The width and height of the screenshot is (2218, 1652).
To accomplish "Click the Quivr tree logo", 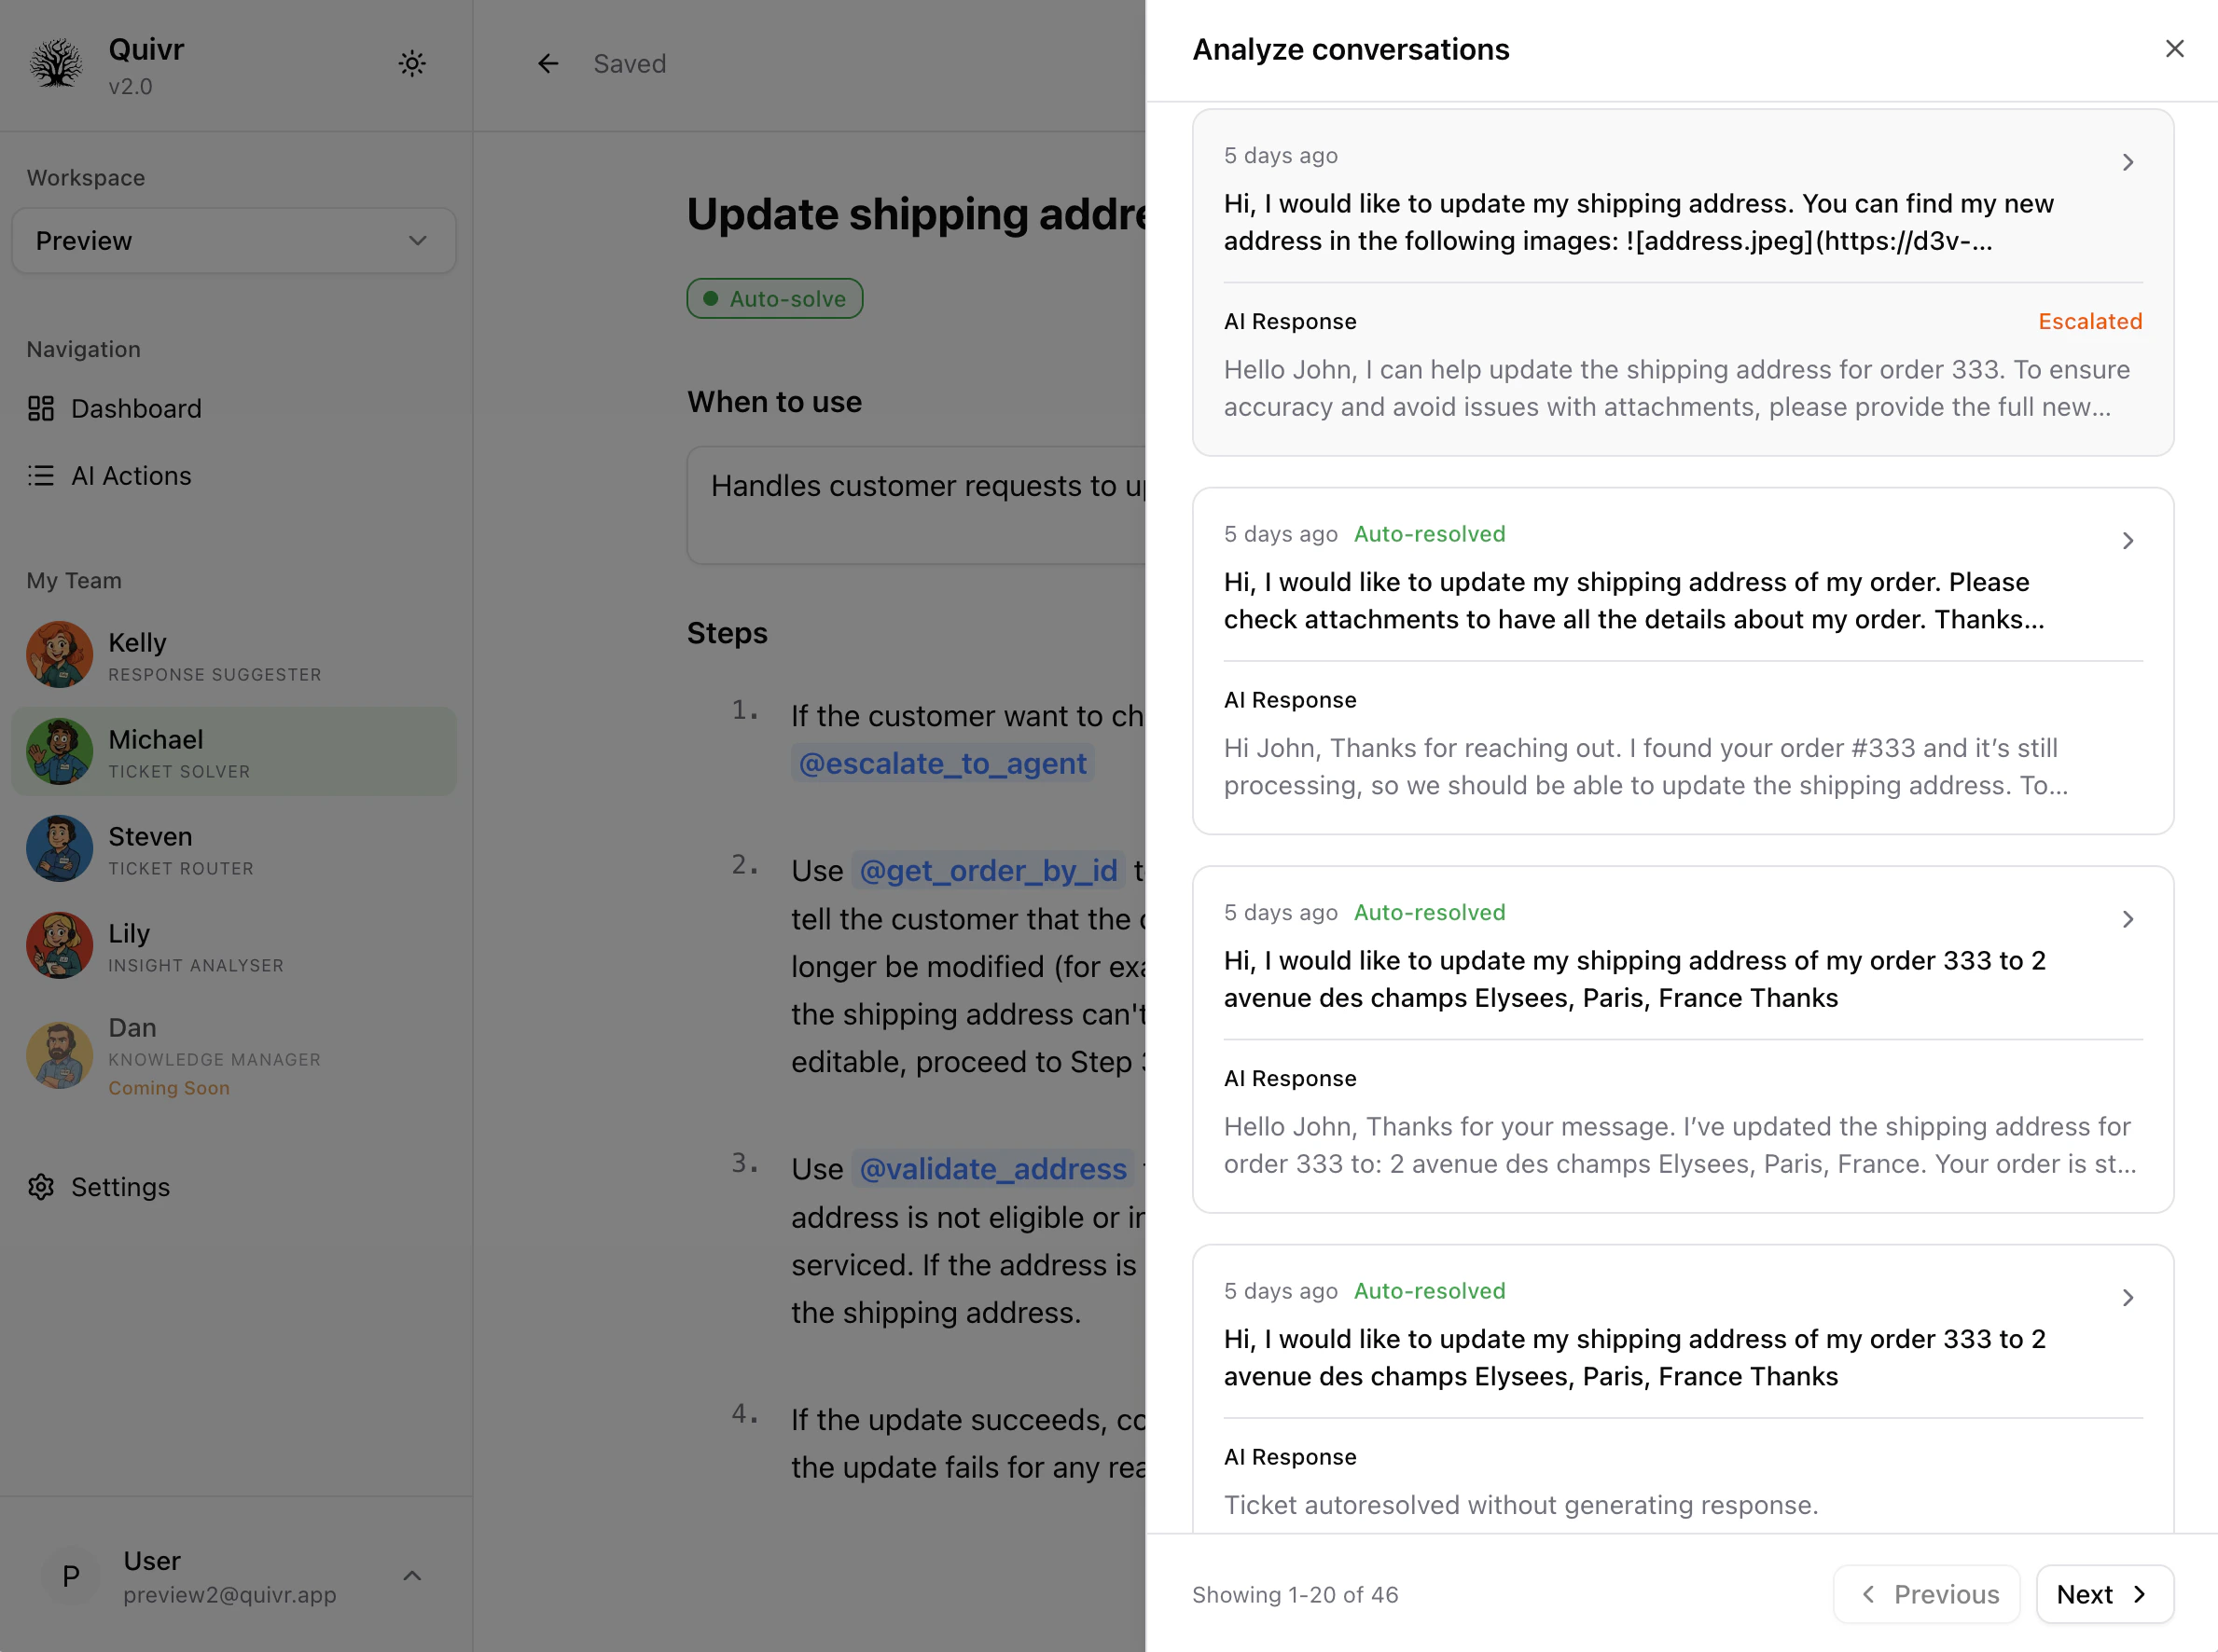I will coord(56,64).
